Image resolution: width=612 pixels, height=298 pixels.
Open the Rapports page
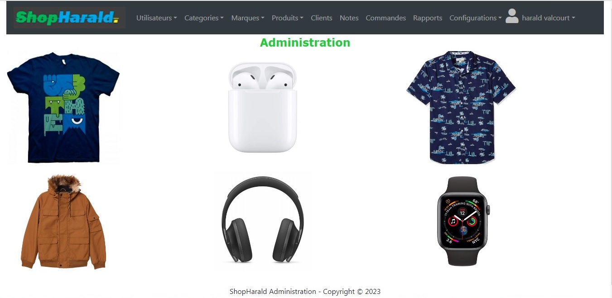coord(428,18)
